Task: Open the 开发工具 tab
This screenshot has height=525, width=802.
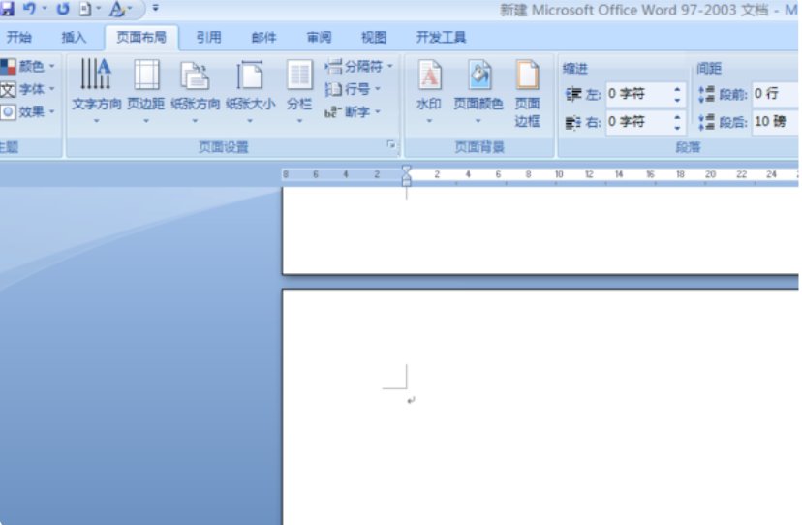Action: coord(441,38)
